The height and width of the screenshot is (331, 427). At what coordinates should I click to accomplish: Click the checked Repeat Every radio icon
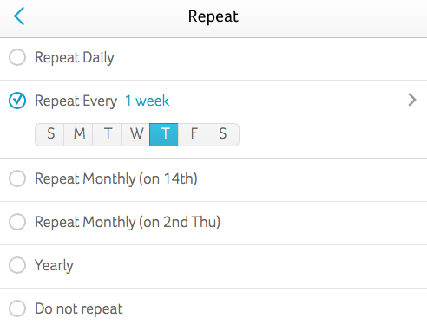pos(17,101)
